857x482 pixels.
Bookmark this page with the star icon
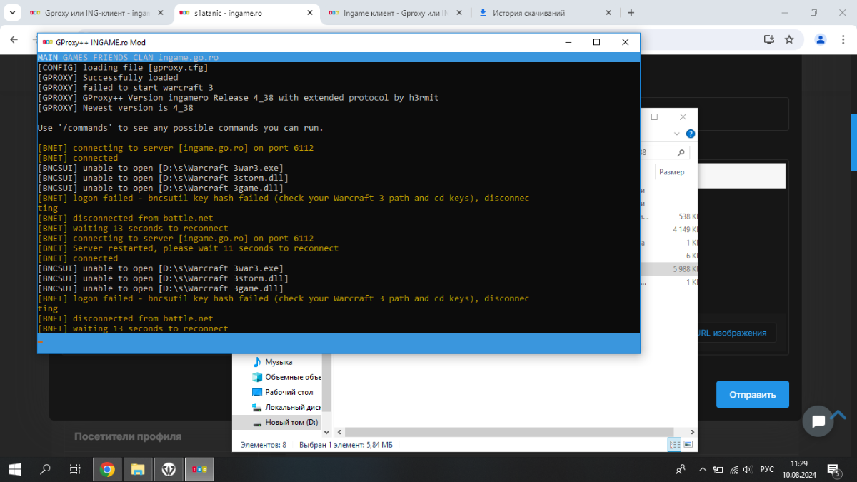(x=789, y=40)
